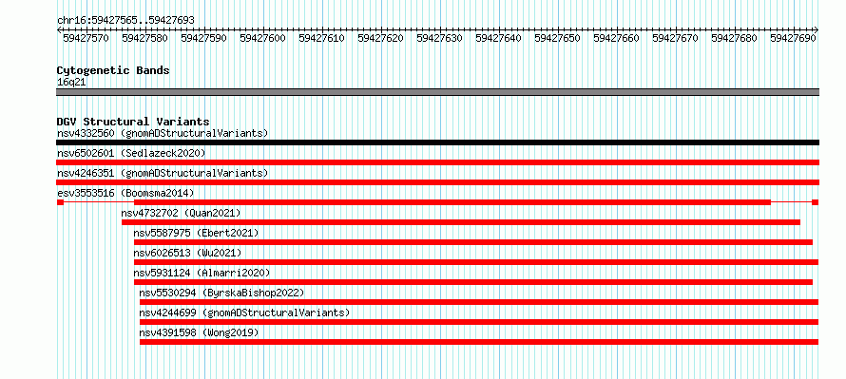Click the chr16:59427565..59427693 region label
846x379 pixels.
[125, 20]
